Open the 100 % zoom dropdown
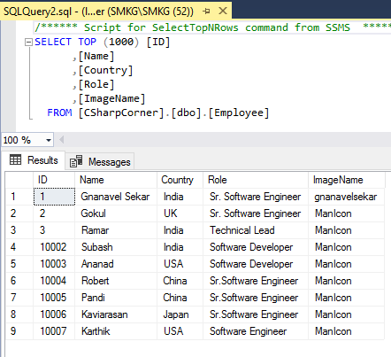The height and width of the screenshot is (357, 391). [49, 140]
